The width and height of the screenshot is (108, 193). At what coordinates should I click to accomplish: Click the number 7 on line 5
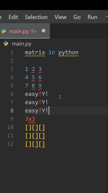(26, 86)
